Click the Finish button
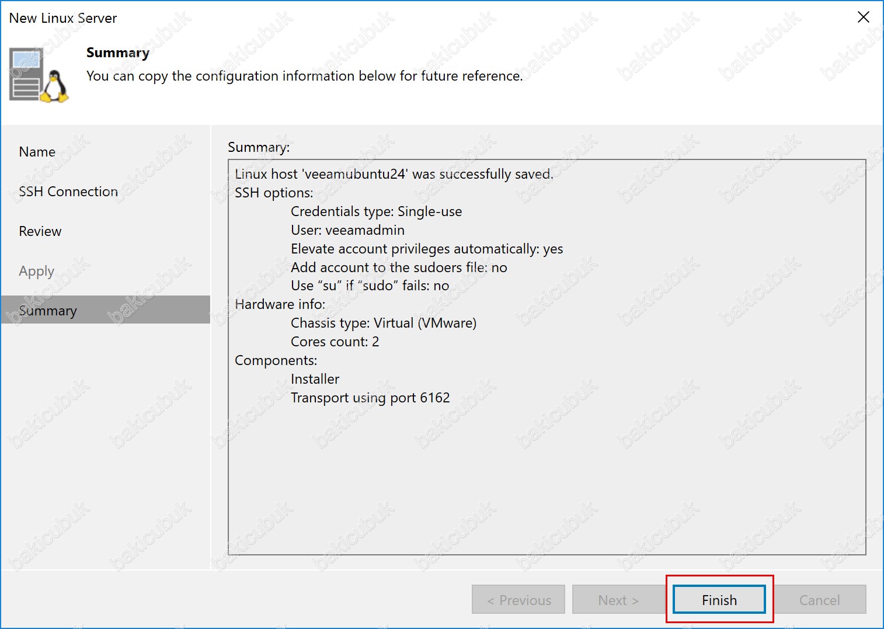The height and width of the screenshot is (629, 884). point(719,600)
